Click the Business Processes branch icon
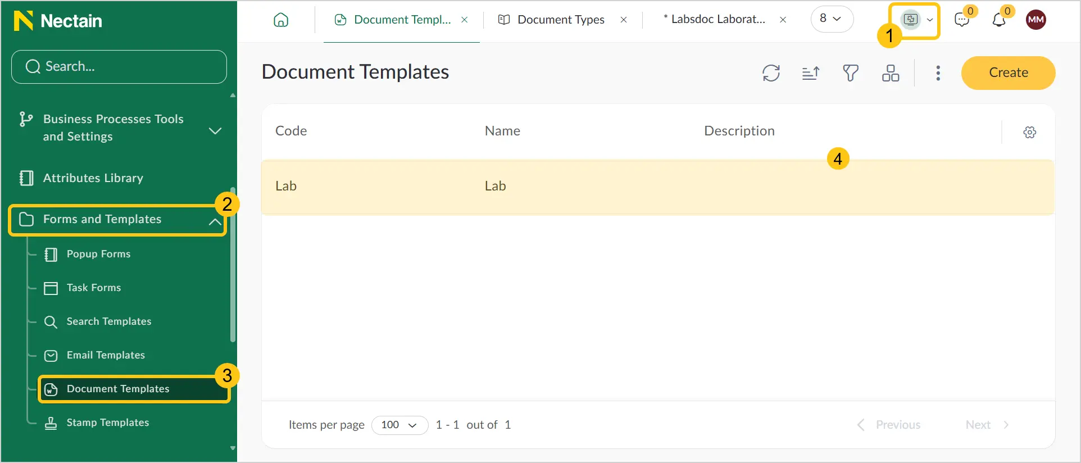Viewport: 1081px width, 463px height. (x=26, y=119)
